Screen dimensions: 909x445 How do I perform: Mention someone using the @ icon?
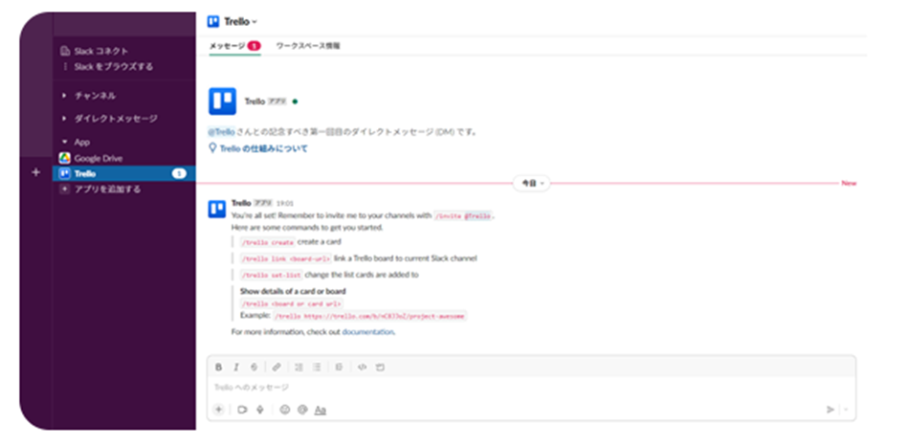coord(302,410)
